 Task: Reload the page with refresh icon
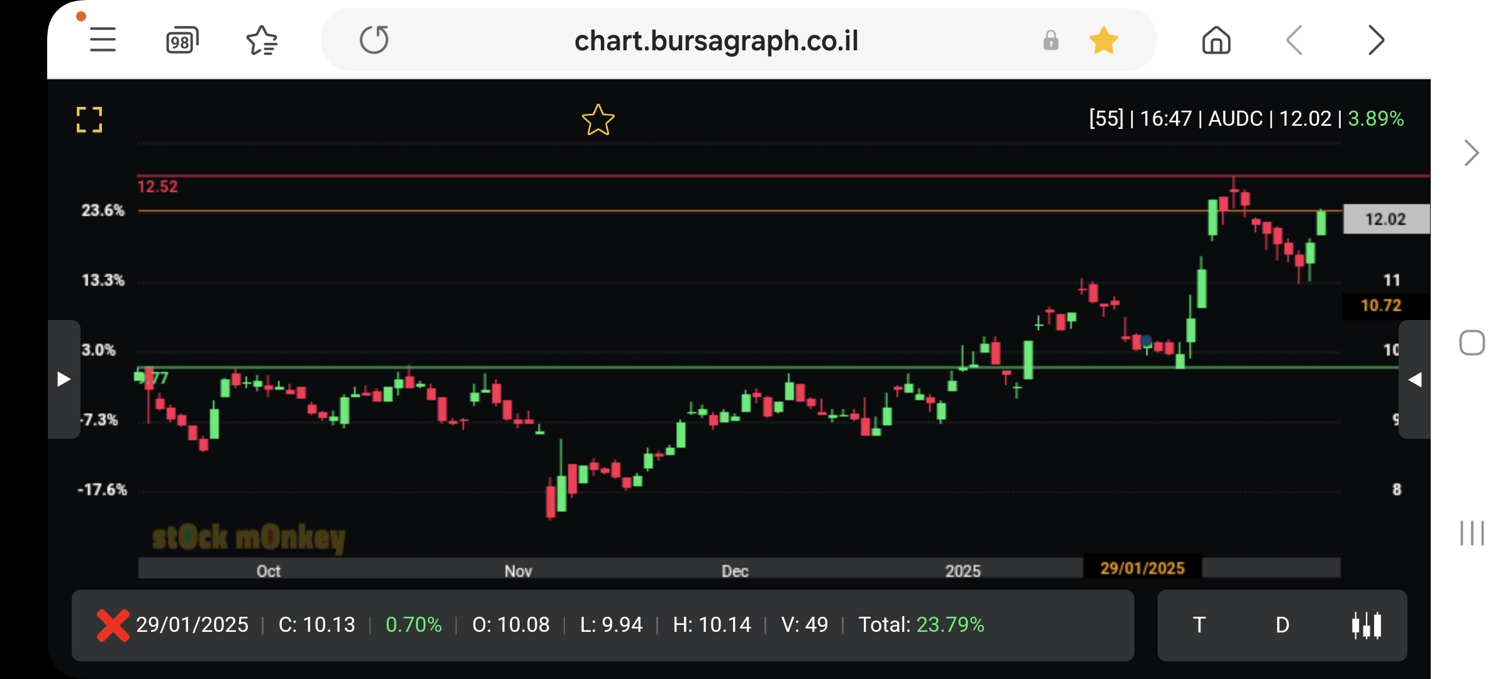[374, 40]
